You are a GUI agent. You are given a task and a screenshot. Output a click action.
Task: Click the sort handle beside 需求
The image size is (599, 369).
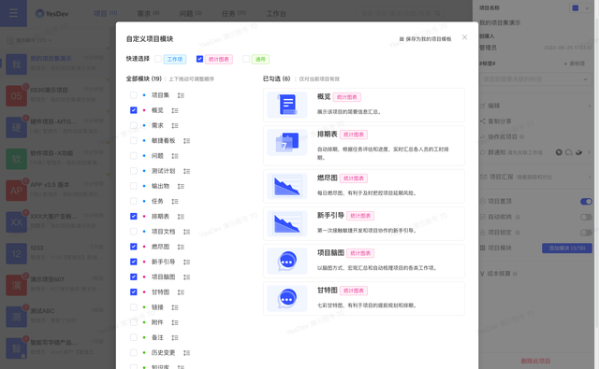tap(175, 125)
